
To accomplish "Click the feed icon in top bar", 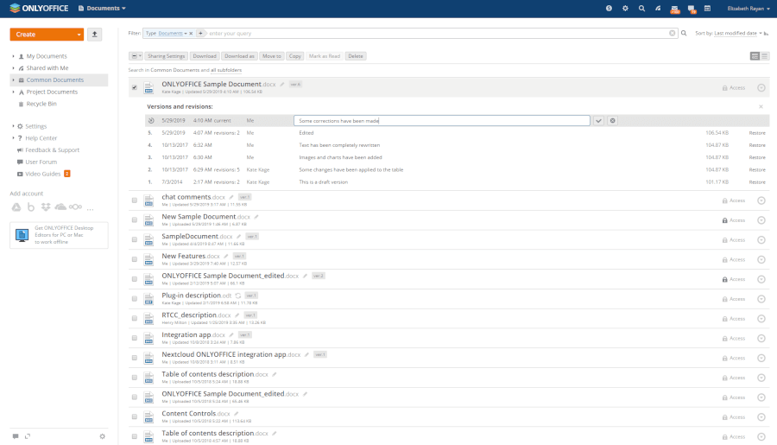I will click(657, 9).
